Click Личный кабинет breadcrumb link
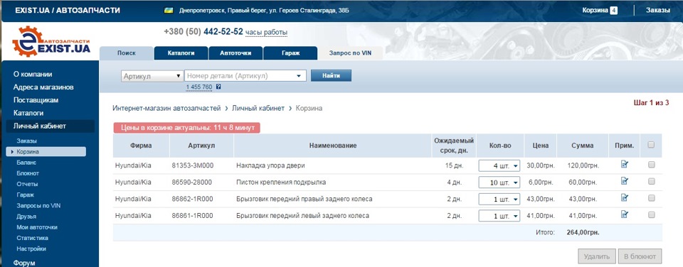683x267 pixels. [258, 108]
